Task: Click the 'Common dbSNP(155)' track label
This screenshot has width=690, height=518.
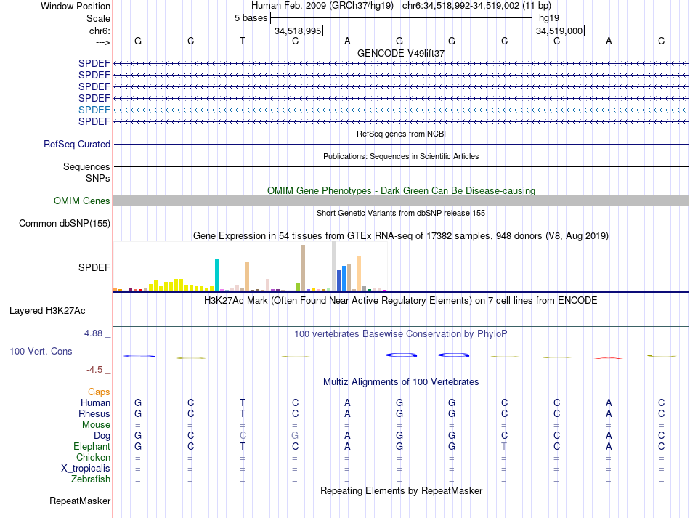Action: [64, 223]
